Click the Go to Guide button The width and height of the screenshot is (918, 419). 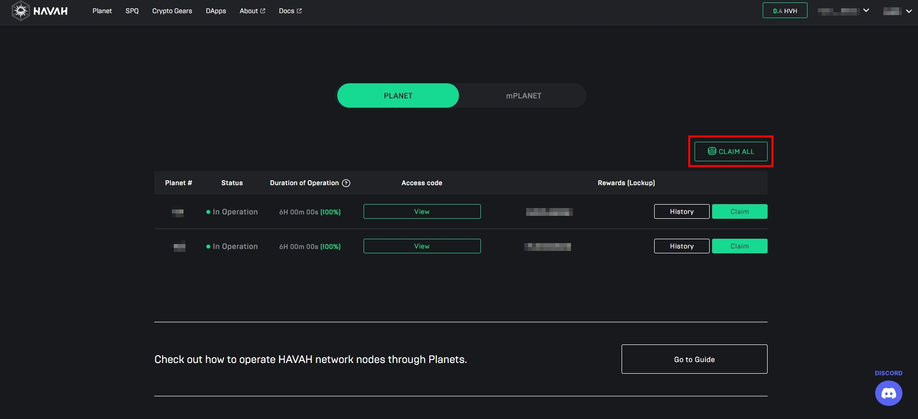pyautogui.click(x=694, y=359)
